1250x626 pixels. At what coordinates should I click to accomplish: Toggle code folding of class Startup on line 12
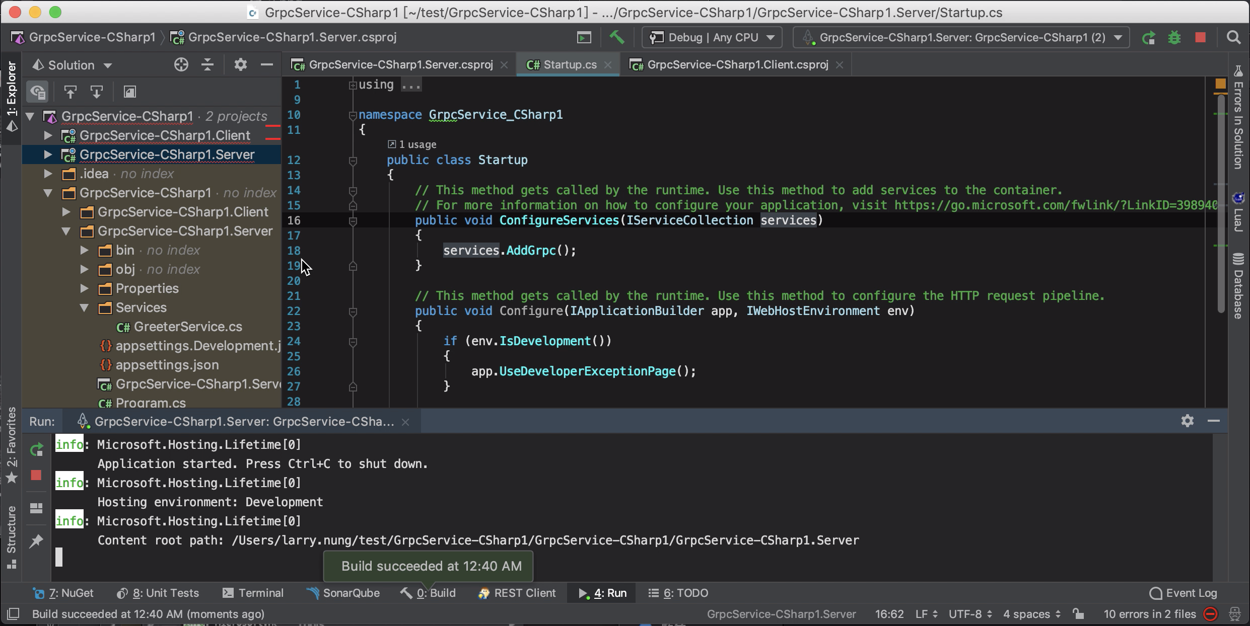click(x=353, y=161)
